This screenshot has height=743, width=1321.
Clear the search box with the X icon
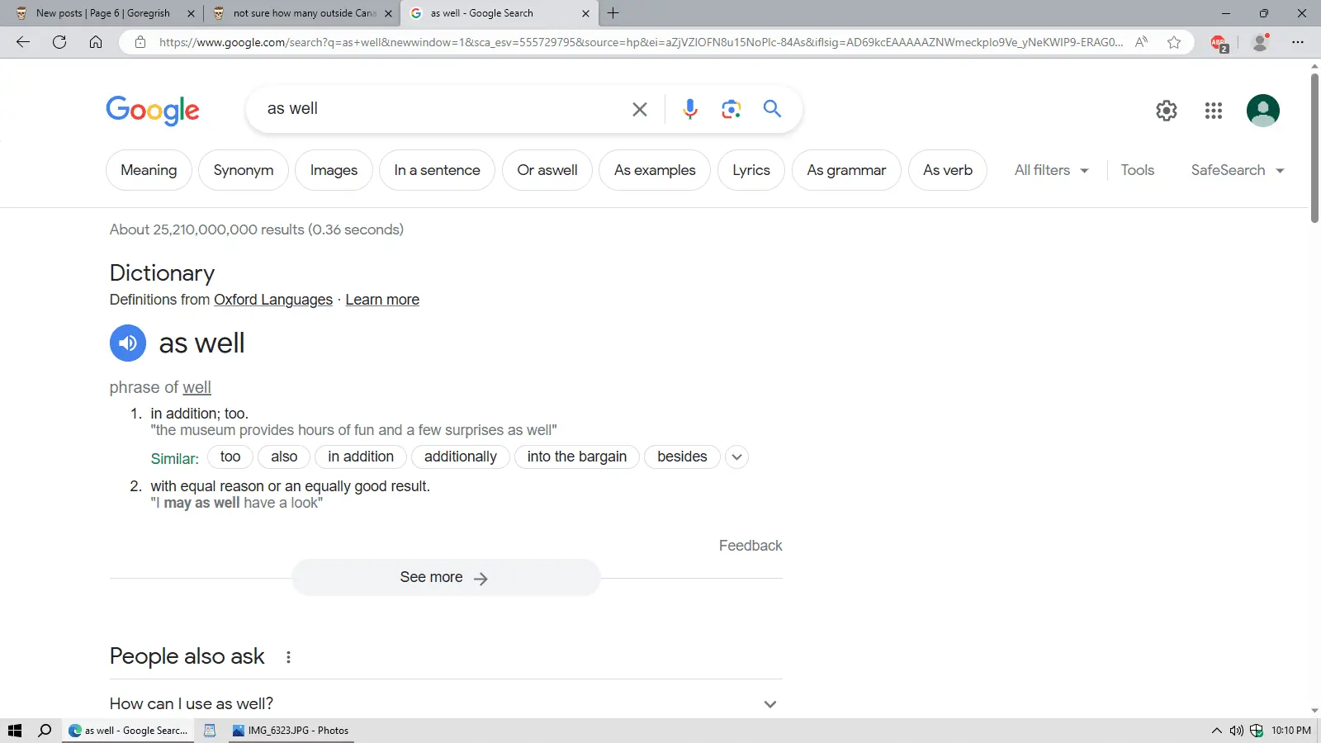tap(639, 109)
